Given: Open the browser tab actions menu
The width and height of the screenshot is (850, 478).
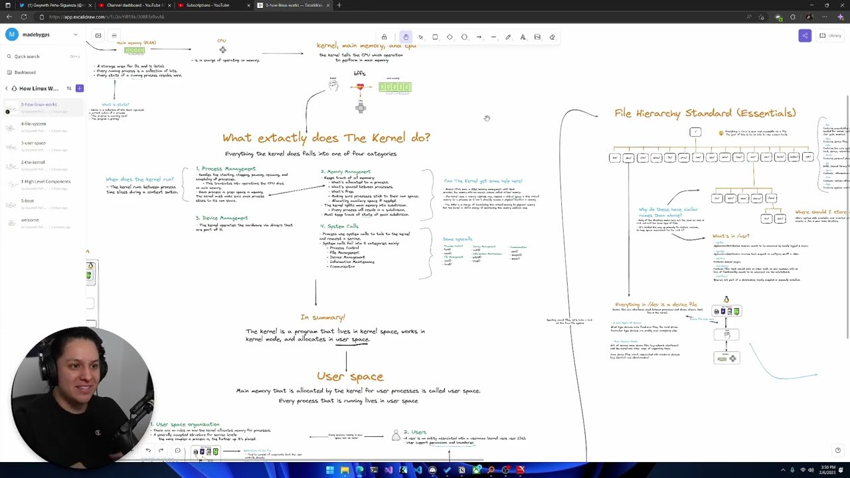Looking at the screenshot, I should [x=8, y=5].
